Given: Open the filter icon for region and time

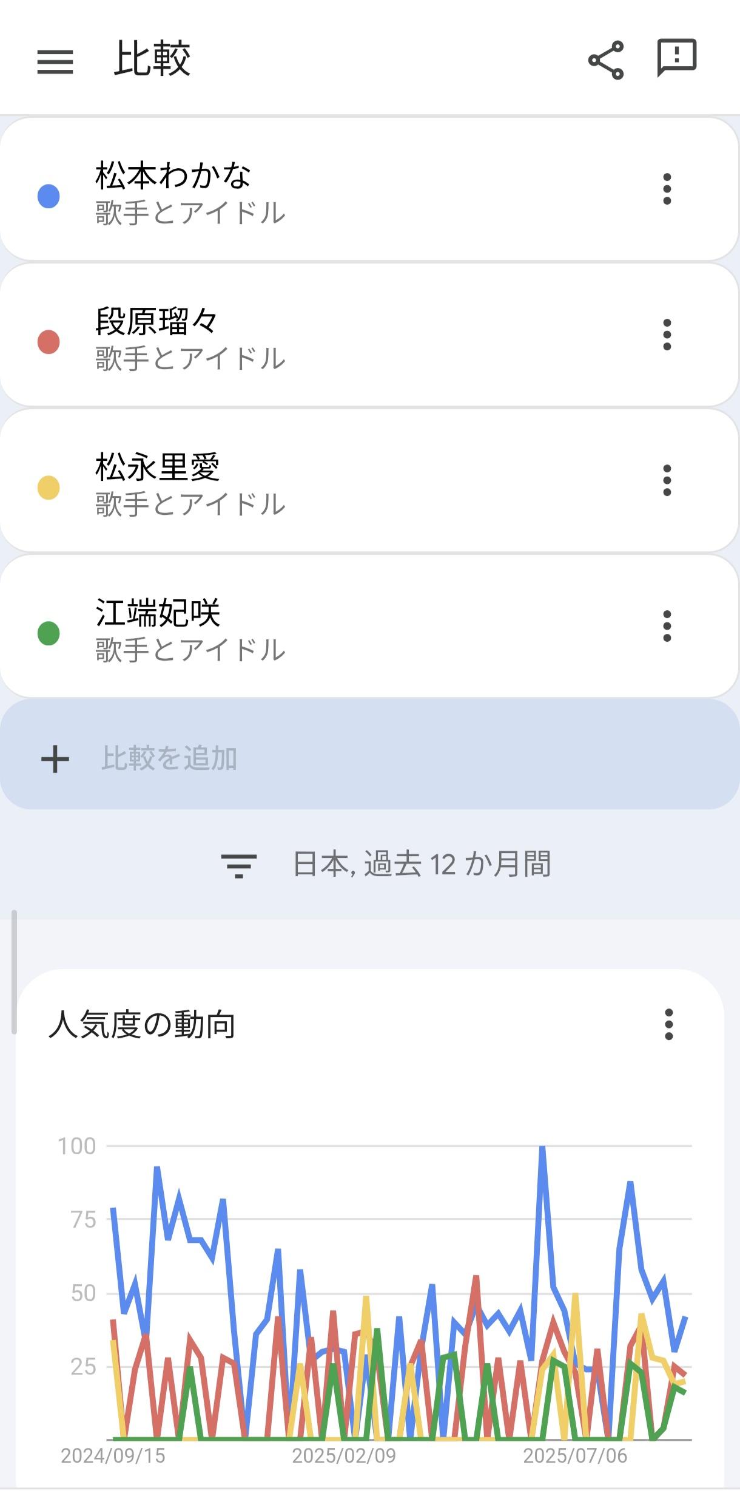Looking at the screenshot, I should click(238, 865).
